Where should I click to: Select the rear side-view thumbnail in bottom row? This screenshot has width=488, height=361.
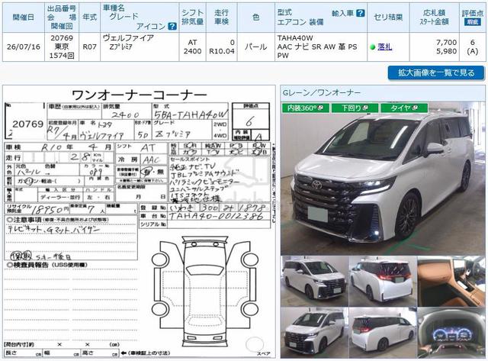[x=383, y=332]
